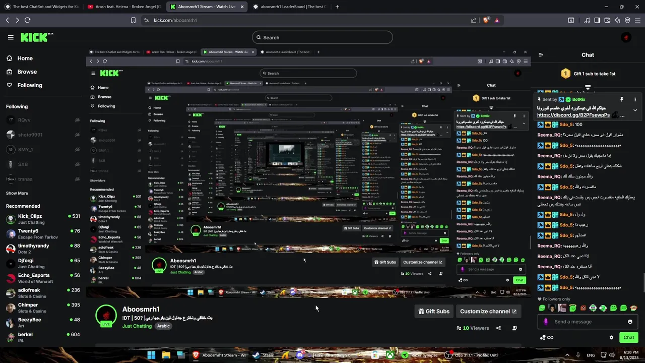Open chat settings gear icon
Screen dimensions: 645x363
(611, 337)
